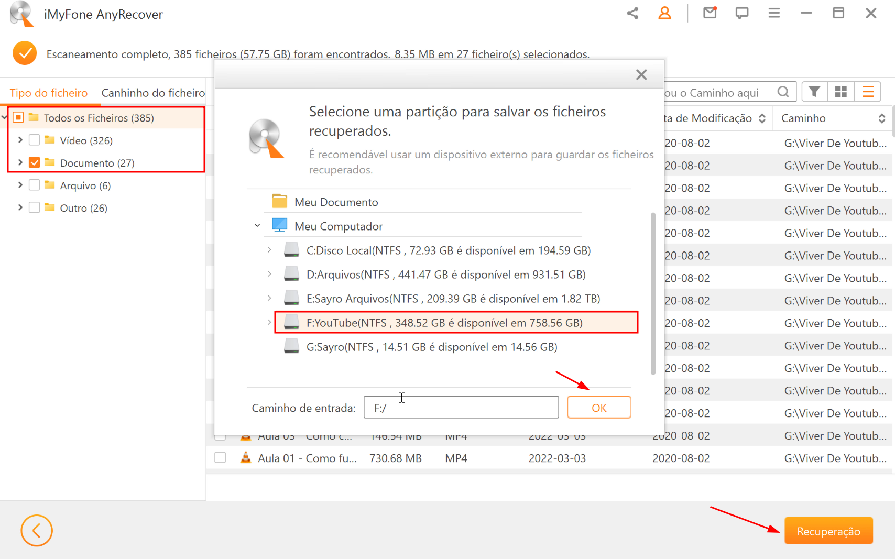Open the feedback chat bubble icon
This screenshot has width=895, height=559.
point(742,13)
